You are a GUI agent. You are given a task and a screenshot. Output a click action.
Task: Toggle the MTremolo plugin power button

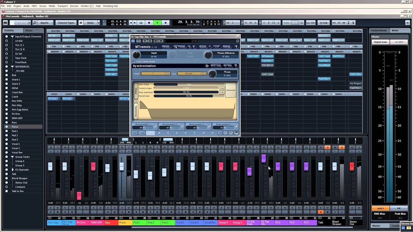(133, 41)
